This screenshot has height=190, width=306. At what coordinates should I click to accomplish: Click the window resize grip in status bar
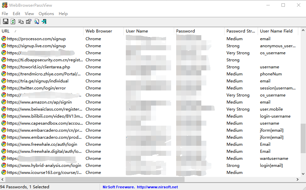[304, 188]
